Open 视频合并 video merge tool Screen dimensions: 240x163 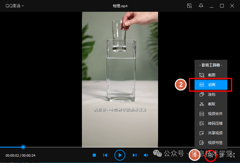coord(211,114)
